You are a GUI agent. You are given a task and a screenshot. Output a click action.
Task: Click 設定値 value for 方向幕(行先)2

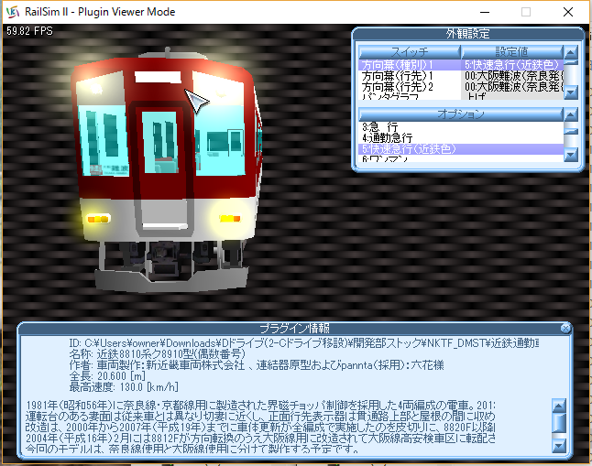point(512,87)
